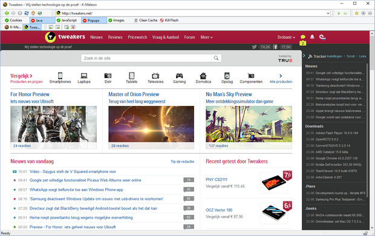
Task: Click the second tab icon in the tab bar
Action: 57,27
